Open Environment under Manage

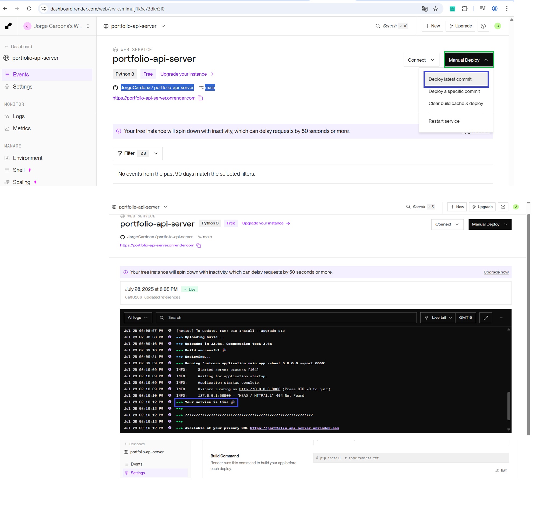point(47,158)
